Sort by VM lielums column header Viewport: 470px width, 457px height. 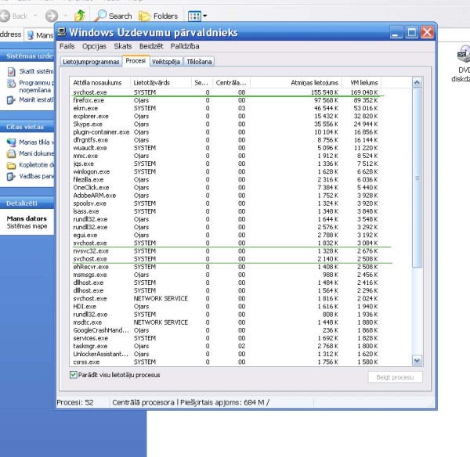click(x=361, y=83)
